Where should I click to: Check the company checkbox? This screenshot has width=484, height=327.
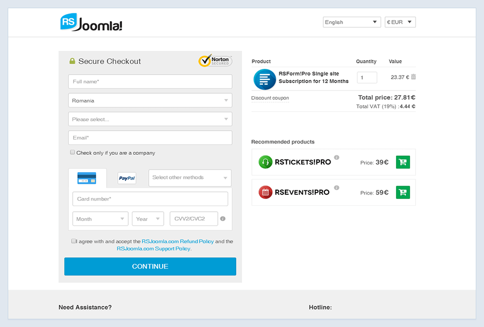pyautogui.click(x=73, y=152)
